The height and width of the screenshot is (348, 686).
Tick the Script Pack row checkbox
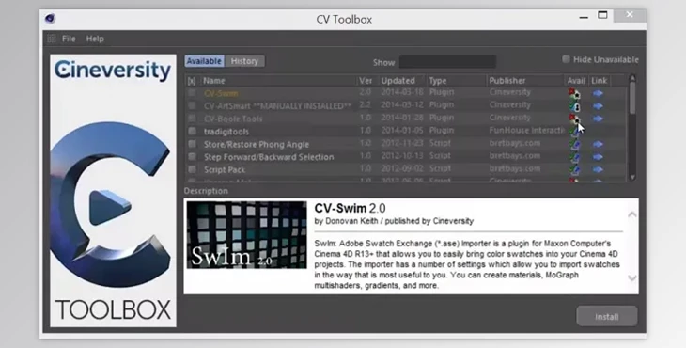coord(192,169)
